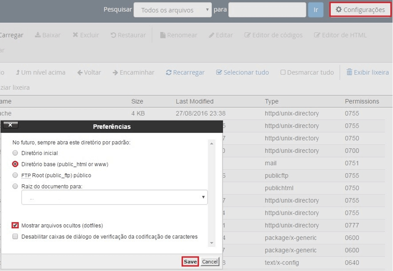Click the dialog scrollbar down arrow
The height and width of the screenshot is (271, 393).
[211, 243]
